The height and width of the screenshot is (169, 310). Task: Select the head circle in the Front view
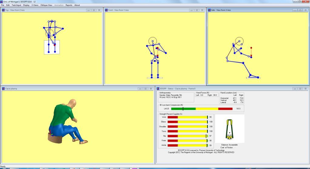153,41
